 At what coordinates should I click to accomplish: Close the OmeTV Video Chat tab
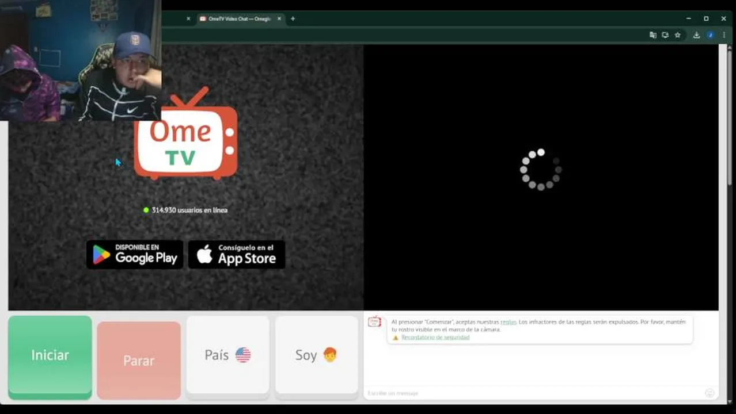pos(279,19)
